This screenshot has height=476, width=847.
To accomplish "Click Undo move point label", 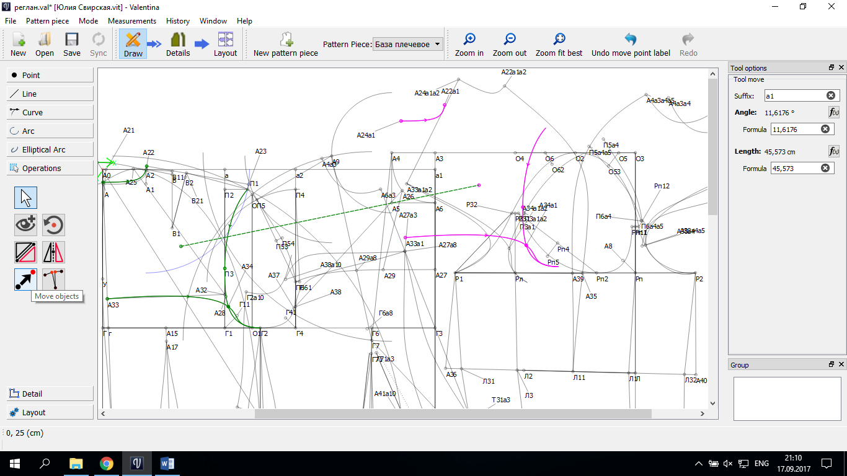I will coord(630,45).
